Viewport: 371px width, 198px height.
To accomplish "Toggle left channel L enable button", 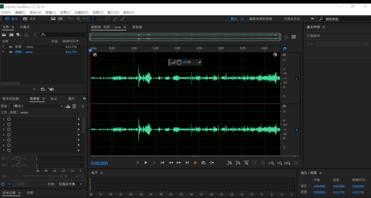I will (297, 78).
